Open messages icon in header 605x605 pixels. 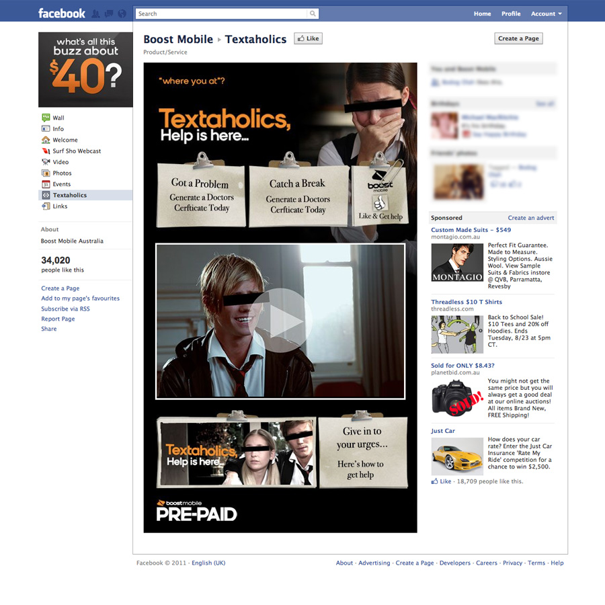pos(109,14)
